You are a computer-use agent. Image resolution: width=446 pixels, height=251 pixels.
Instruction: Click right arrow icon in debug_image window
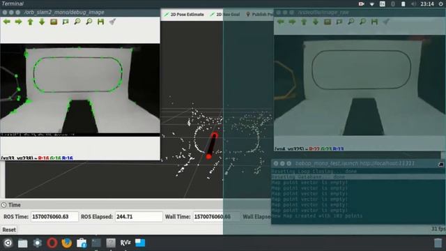(x=19, y=22)
